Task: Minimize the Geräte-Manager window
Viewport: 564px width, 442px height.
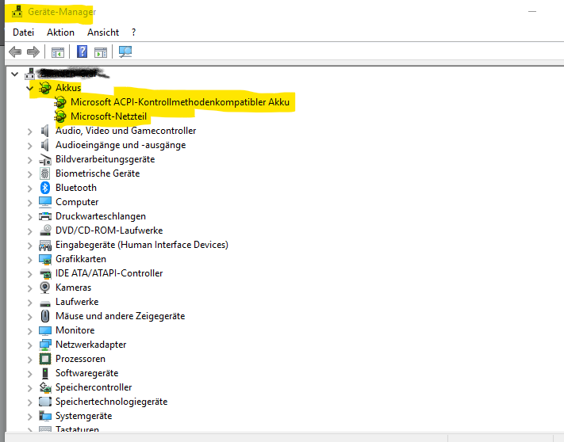Action: tap(532, 12)
